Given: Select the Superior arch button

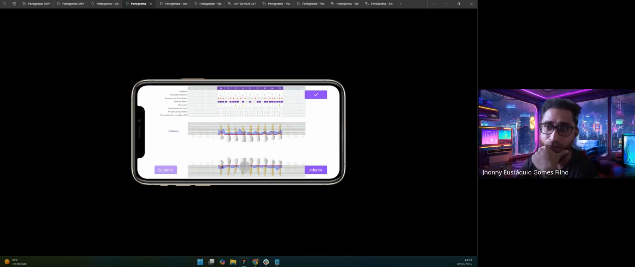Looking at the screenshot, I should tap(165, 170).
